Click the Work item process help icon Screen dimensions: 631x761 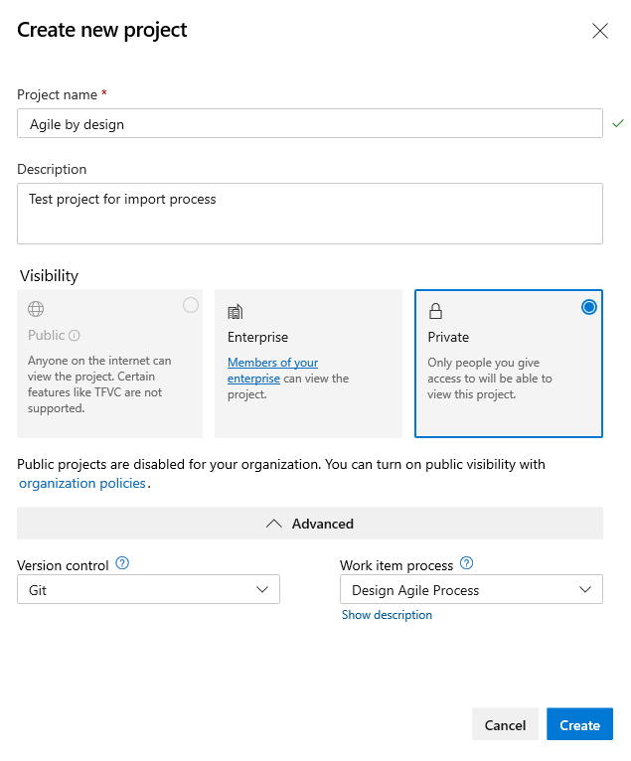[467, 564]
